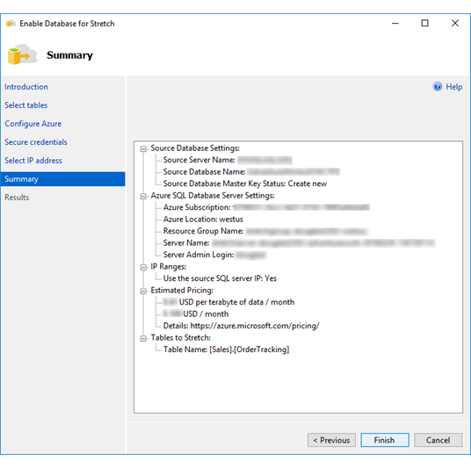Collapse the Tables to Stretch node
The width and height of the screenshot is (471, 468).
(143, 338)
